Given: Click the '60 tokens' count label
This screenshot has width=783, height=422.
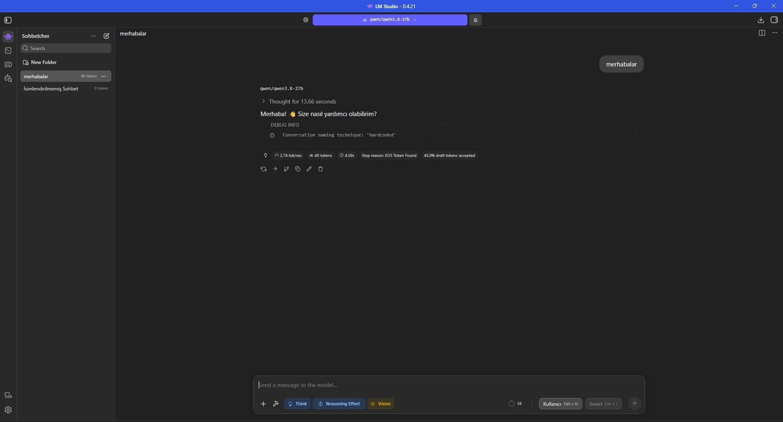Looking at the screenshot, I should [89, 76].
